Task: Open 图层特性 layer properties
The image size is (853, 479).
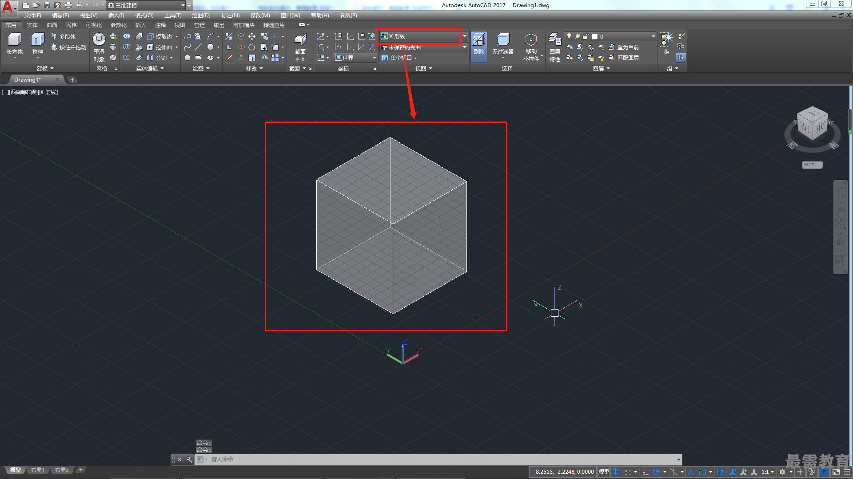Action: coord(554,47)
